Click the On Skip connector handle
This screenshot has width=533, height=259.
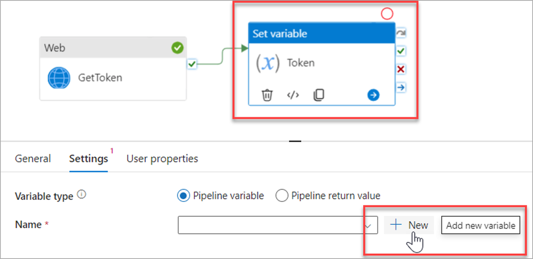click(x=401, y=34)
